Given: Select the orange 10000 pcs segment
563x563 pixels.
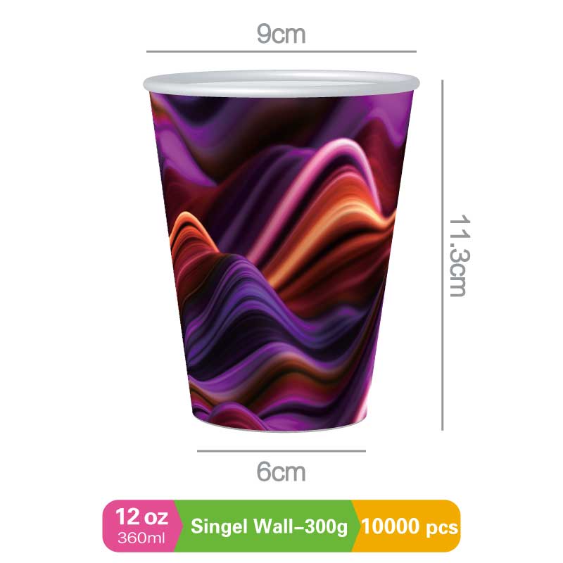Looking at the screenshot, I should tap(407, 526).
